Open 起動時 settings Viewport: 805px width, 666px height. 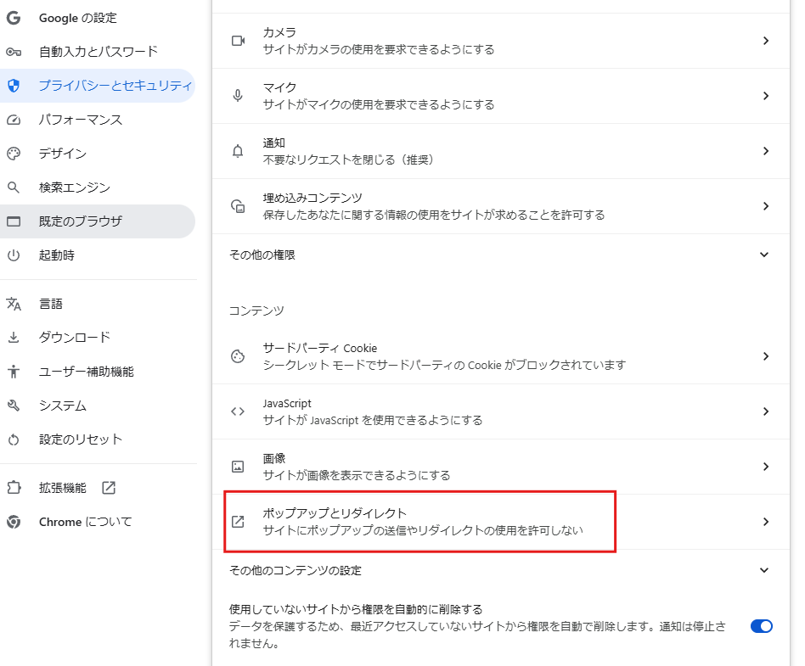98,255
